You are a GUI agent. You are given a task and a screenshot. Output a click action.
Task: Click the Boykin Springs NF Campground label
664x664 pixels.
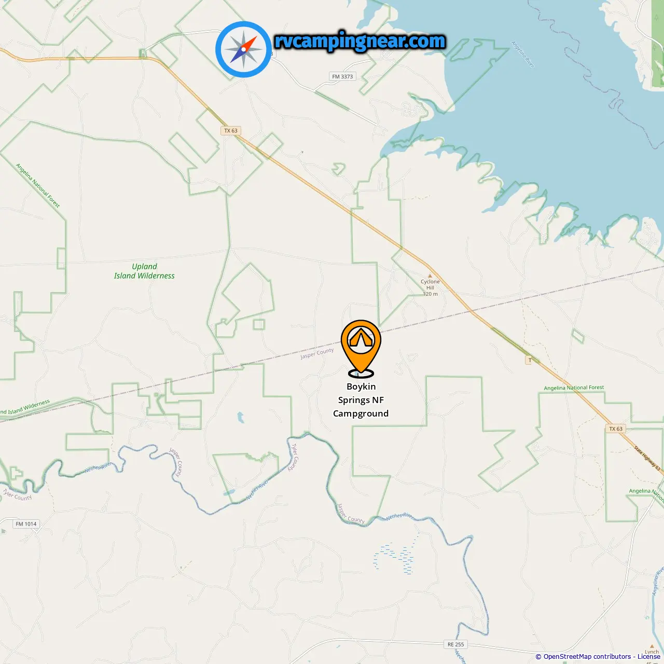click(361, 400)
